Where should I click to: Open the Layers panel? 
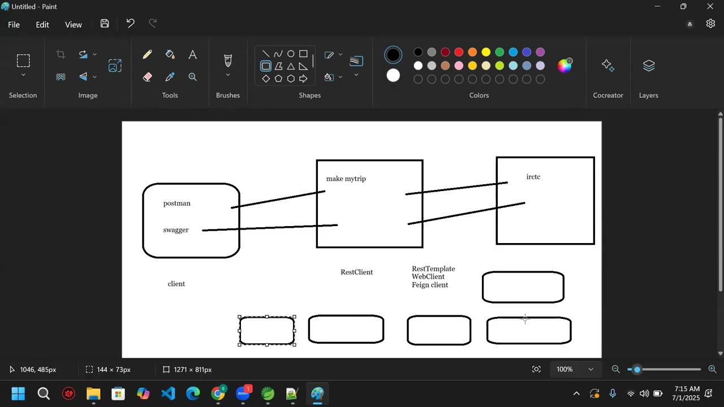[x=649, y=66]
